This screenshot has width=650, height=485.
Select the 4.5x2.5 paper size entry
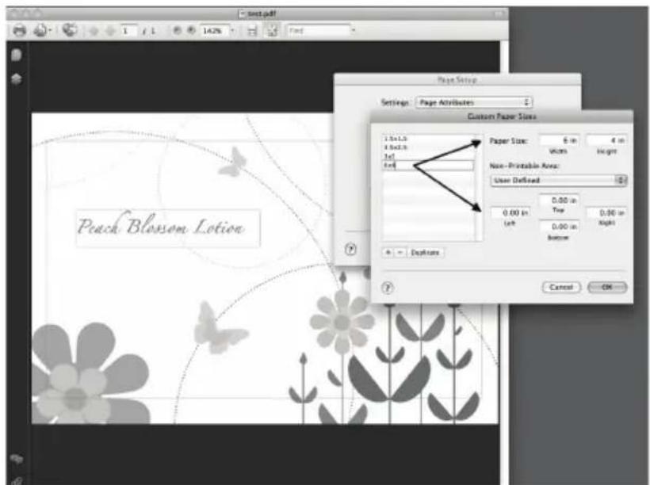[x=428, y=147]
